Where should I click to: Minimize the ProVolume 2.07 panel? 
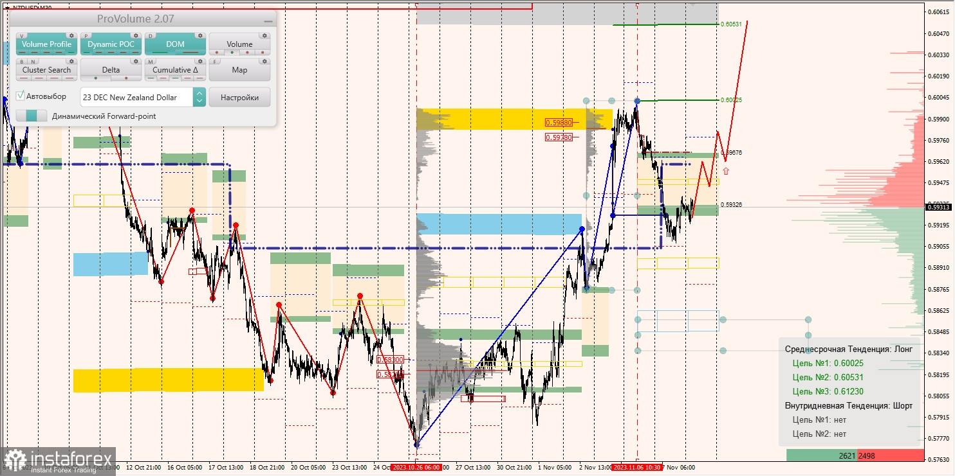pos(268,21)
